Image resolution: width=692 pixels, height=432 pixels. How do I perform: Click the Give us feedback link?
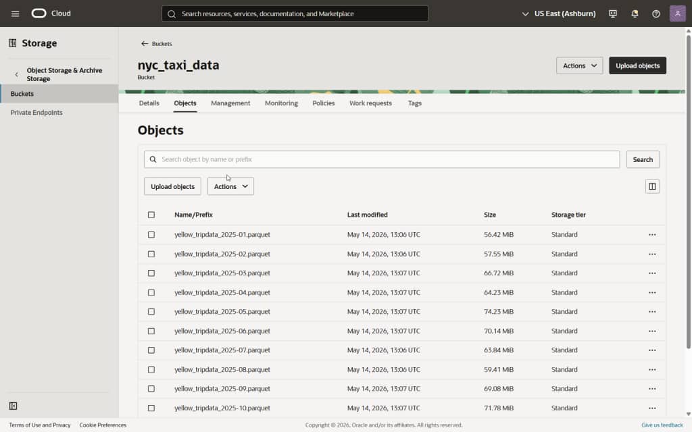point(662,425)
